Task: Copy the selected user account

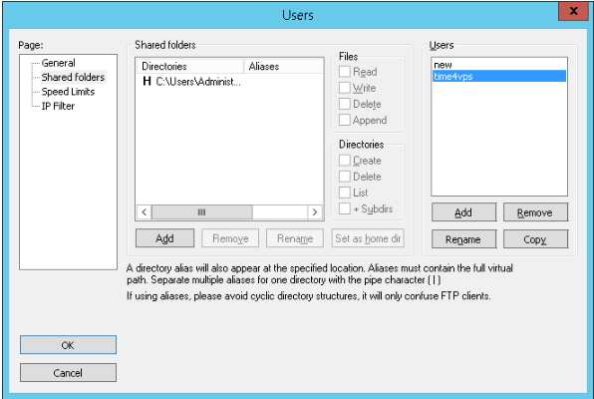Action: 535,239
